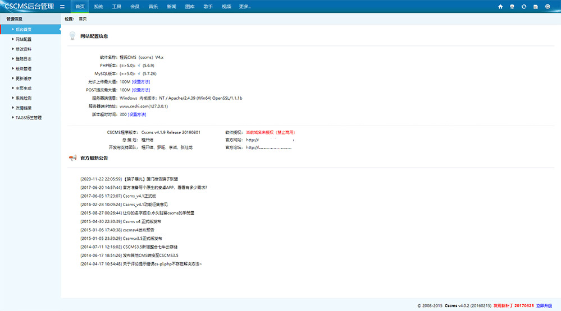Toggle sidebar with the hamburger icon

coord(62,7)
